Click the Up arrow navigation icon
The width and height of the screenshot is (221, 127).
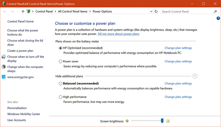click(x=23, y=11)
